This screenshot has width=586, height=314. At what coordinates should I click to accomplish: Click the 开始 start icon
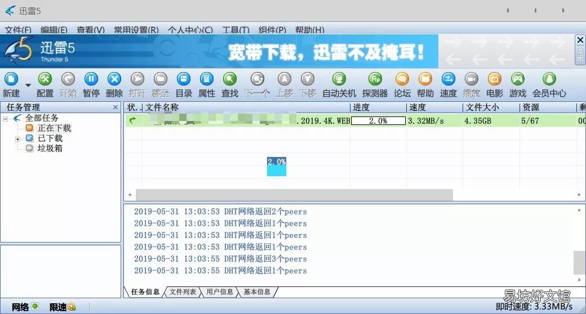tap(68, 79)
